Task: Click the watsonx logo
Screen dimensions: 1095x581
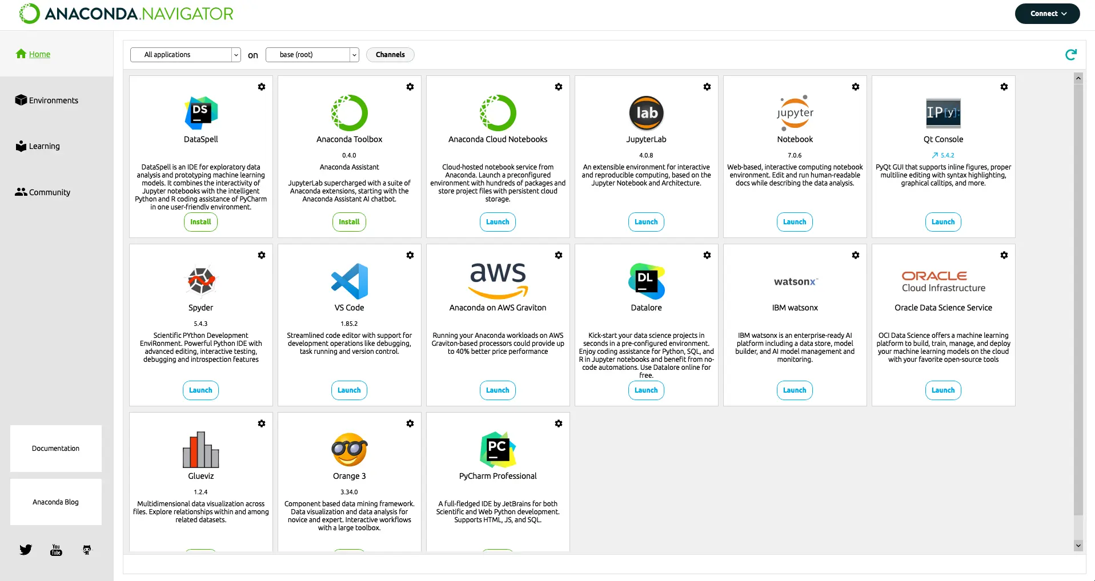Action: click(796, 281)
